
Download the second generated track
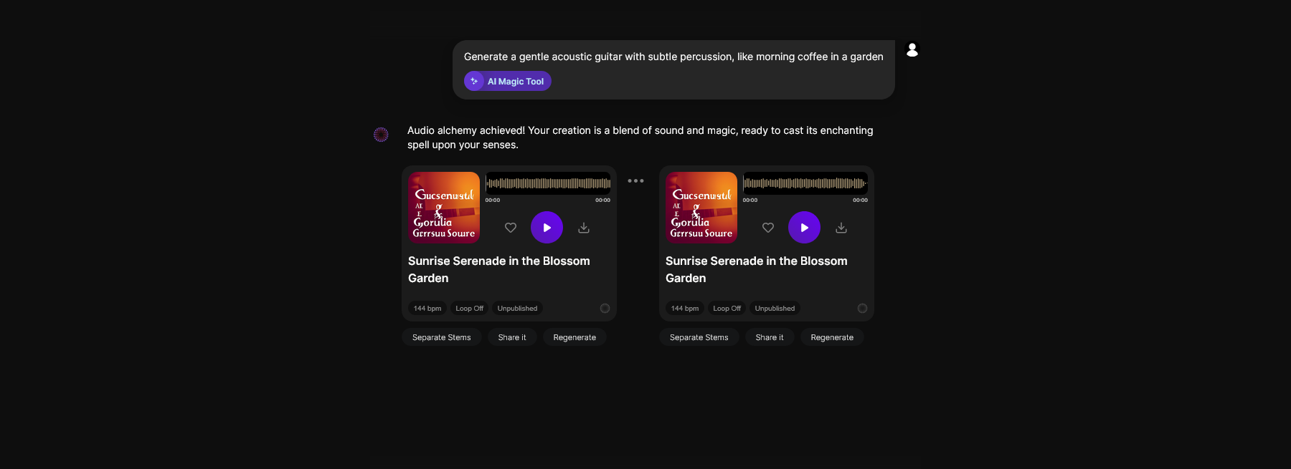tap(841, 228)
